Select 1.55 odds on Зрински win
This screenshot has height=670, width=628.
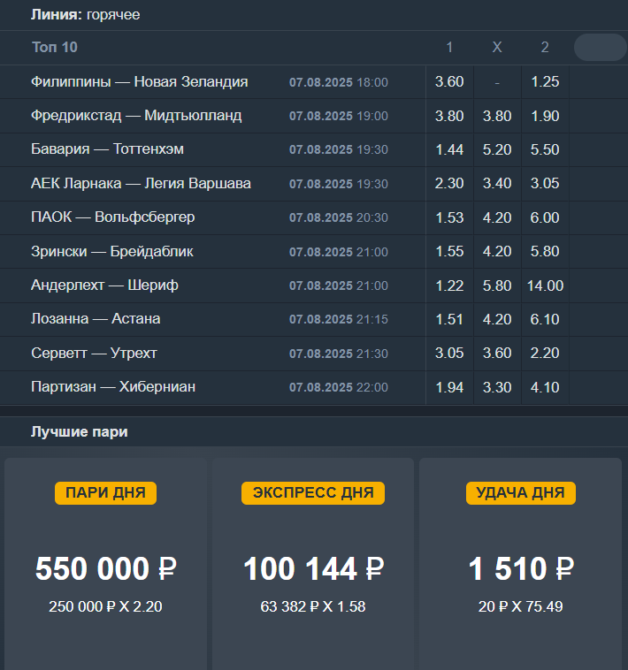[x=449, y=251]
